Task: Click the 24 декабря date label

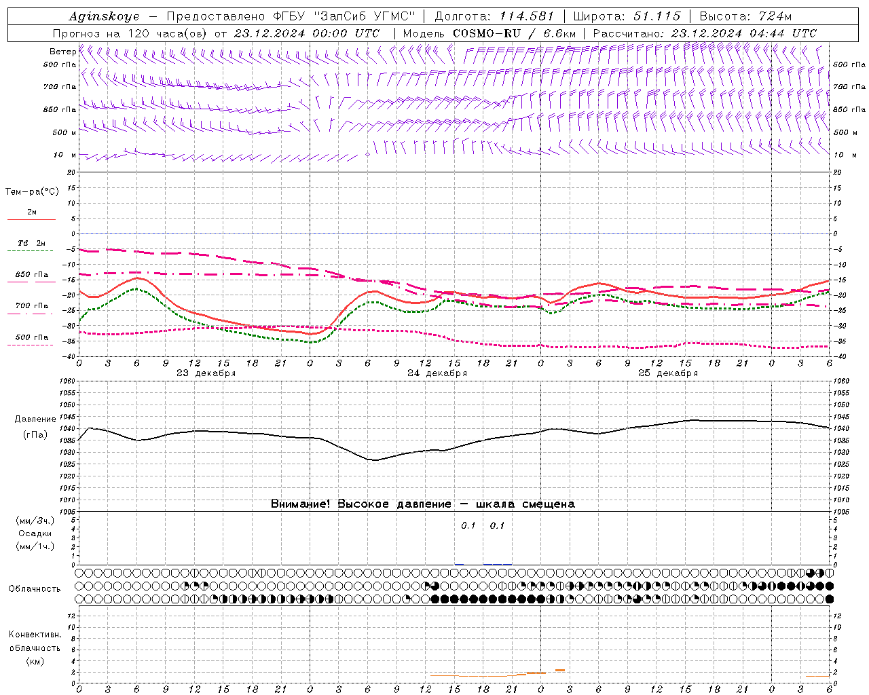Action: tap(437, 373)
